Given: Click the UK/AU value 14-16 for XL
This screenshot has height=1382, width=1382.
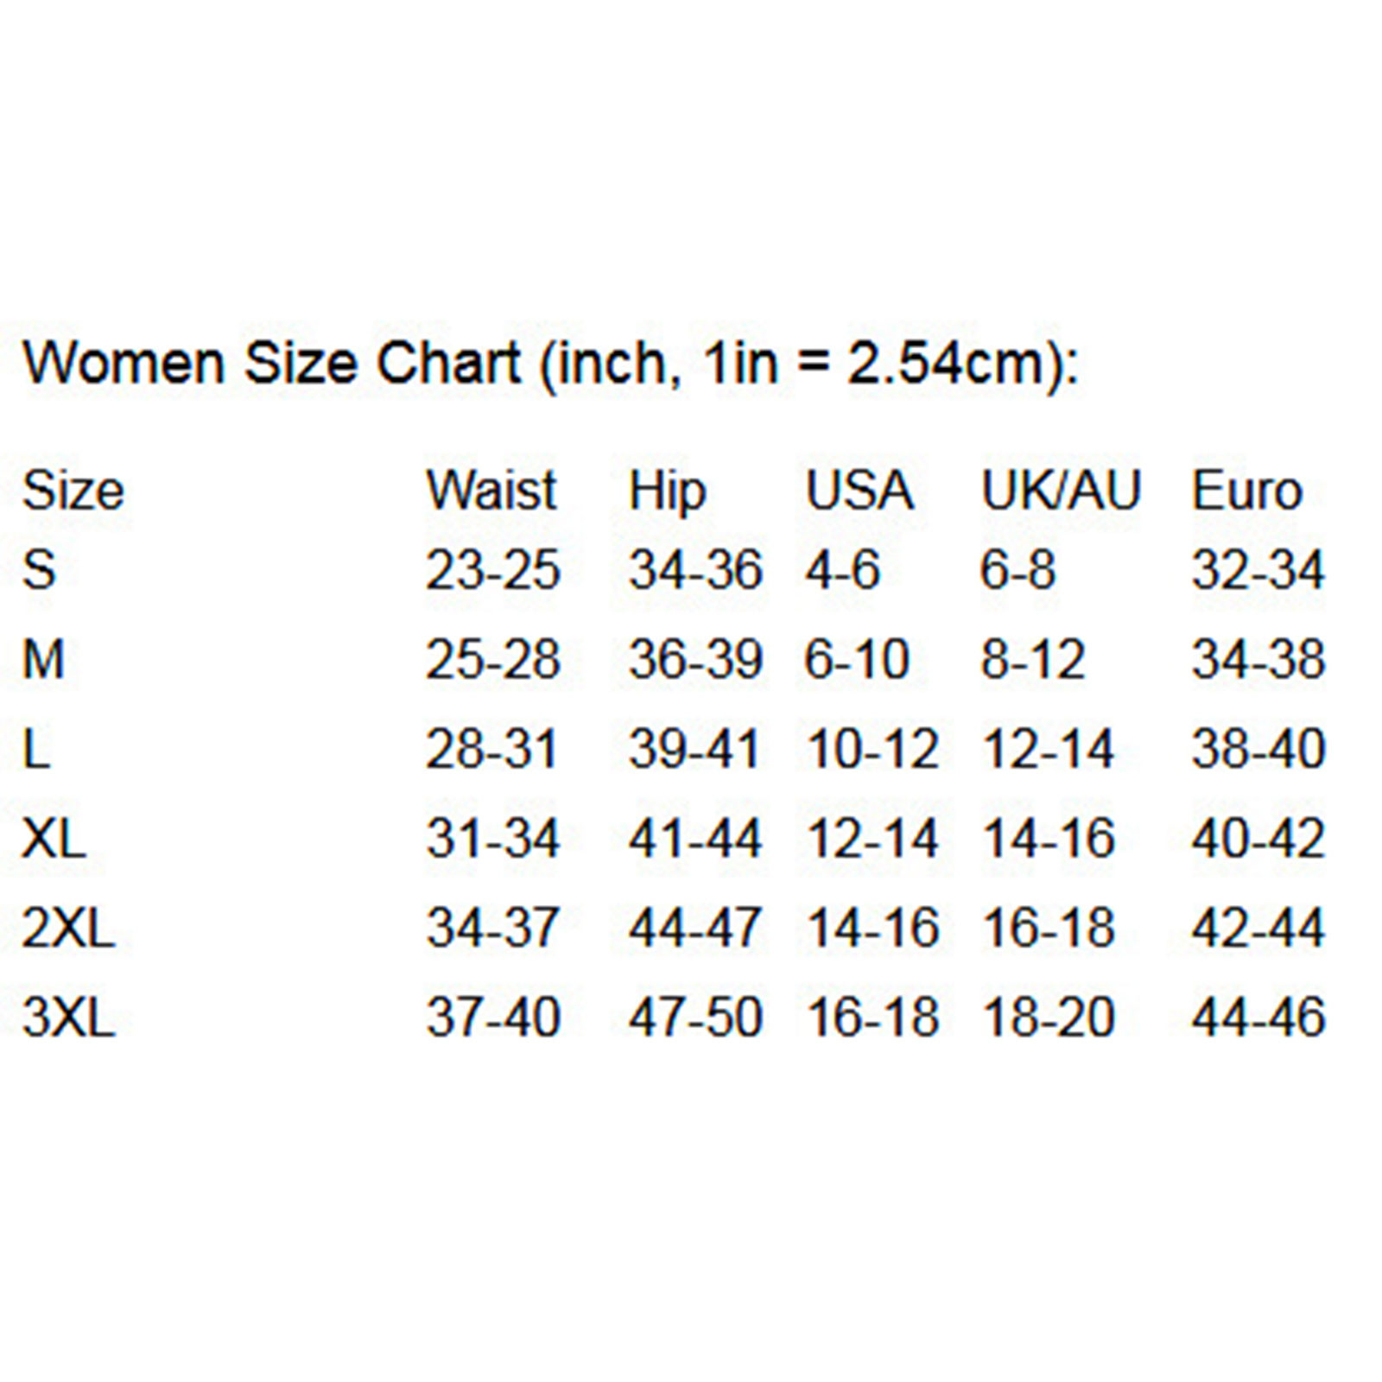Looking at the screenshot, I should (1049, 839).
